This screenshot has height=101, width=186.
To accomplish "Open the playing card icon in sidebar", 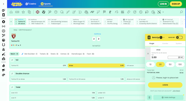I will [x=4, y=15].
